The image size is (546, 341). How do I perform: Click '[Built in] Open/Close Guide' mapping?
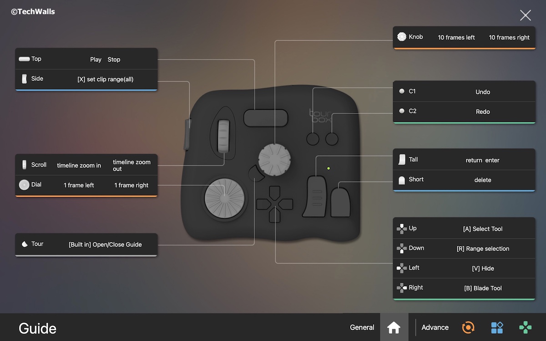click(105, 244)
